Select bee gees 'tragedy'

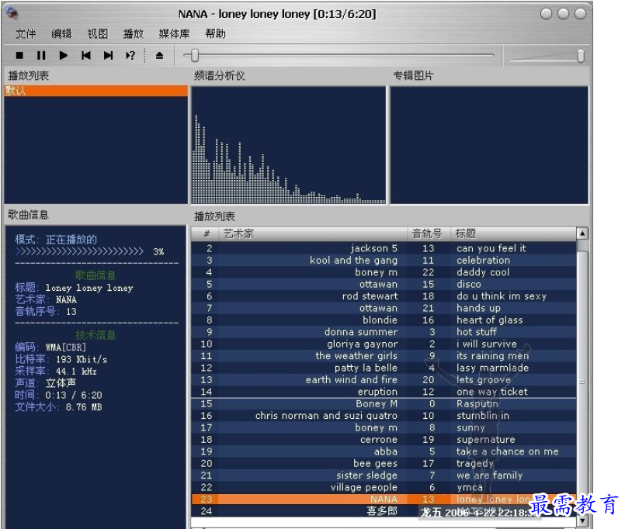coord(384,463)
